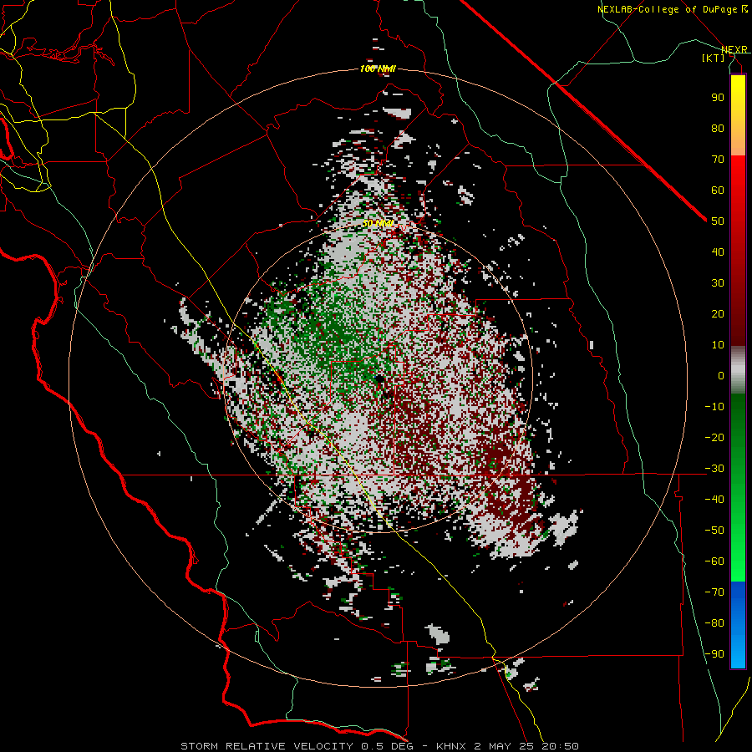The width and height of the screenshot is (752, 752).
Task: Click the 70 value on velocity scale
Action: coord(718,160)
